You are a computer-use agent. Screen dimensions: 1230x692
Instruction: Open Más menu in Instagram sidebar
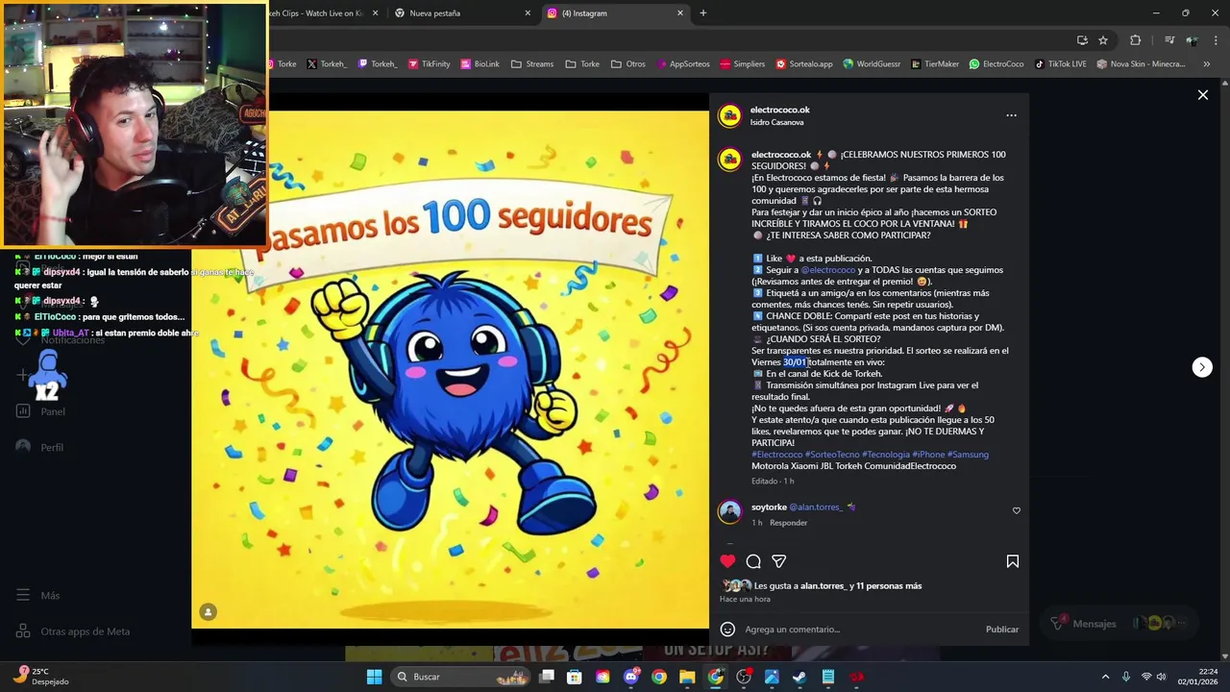point(38,595)
